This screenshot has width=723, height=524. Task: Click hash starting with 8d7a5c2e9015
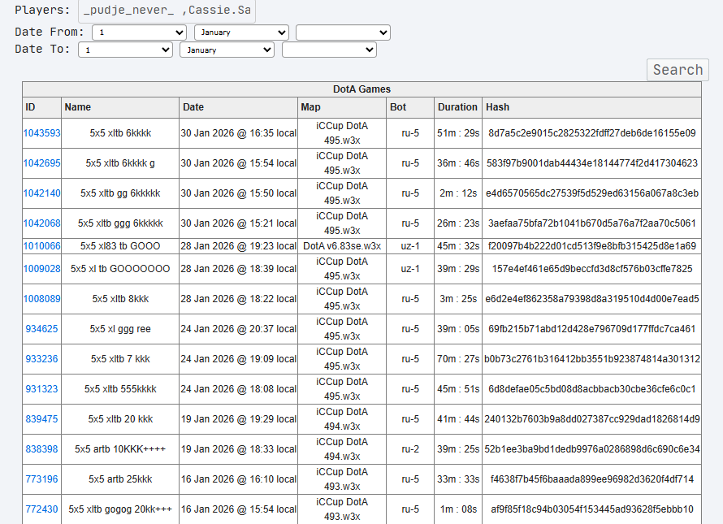(592, 133)
